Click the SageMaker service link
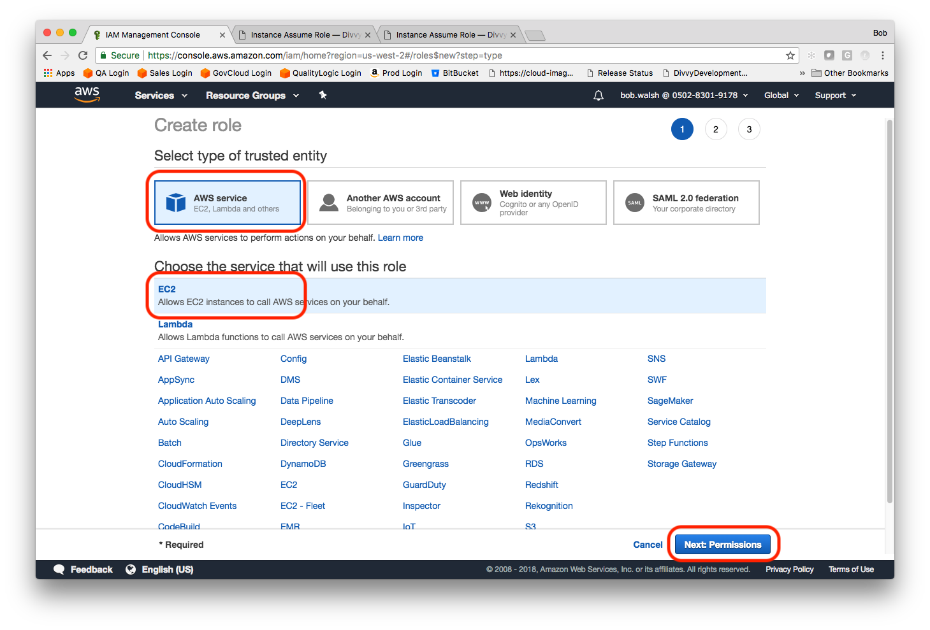The width and height of the screenshot is (930, 630). [670, 401]
